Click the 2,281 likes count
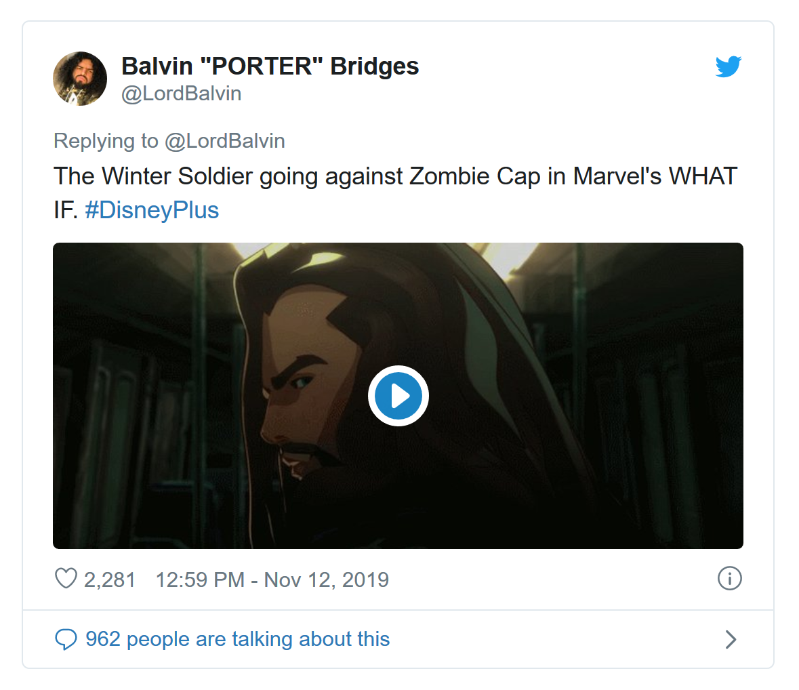This screenshot has width=799, height=690. (x=110, y=580)
